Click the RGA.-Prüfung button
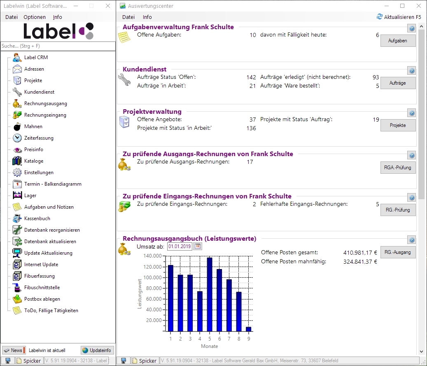Image resolution: width=427 pixels, height=366 pixels. (x=398, y=168)
